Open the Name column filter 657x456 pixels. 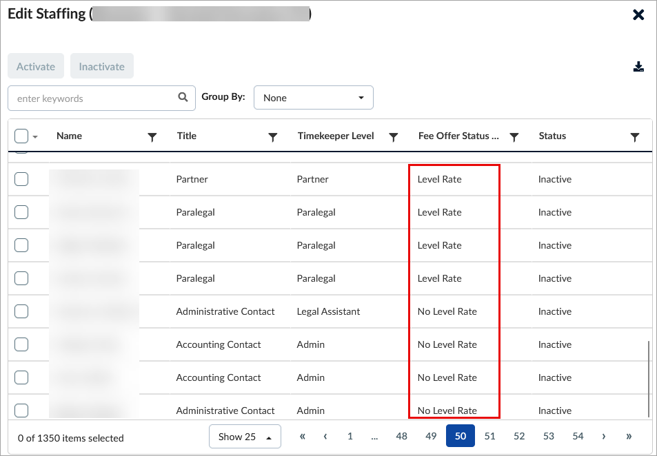click(x=152, y=136)
